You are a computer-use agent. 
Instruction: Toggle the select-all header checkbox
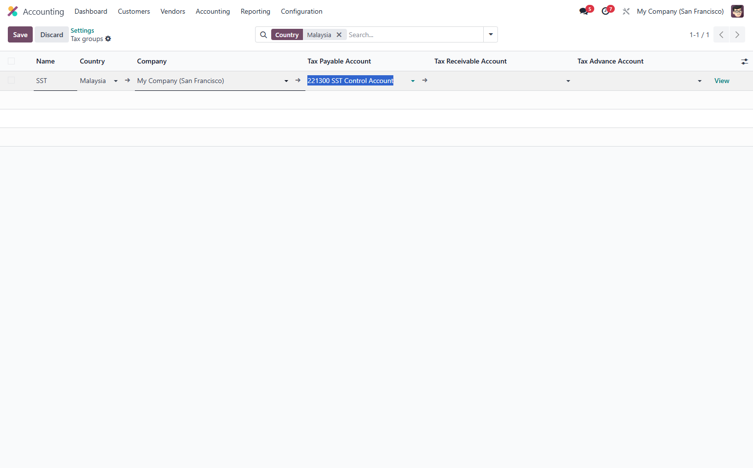point(11,61)
